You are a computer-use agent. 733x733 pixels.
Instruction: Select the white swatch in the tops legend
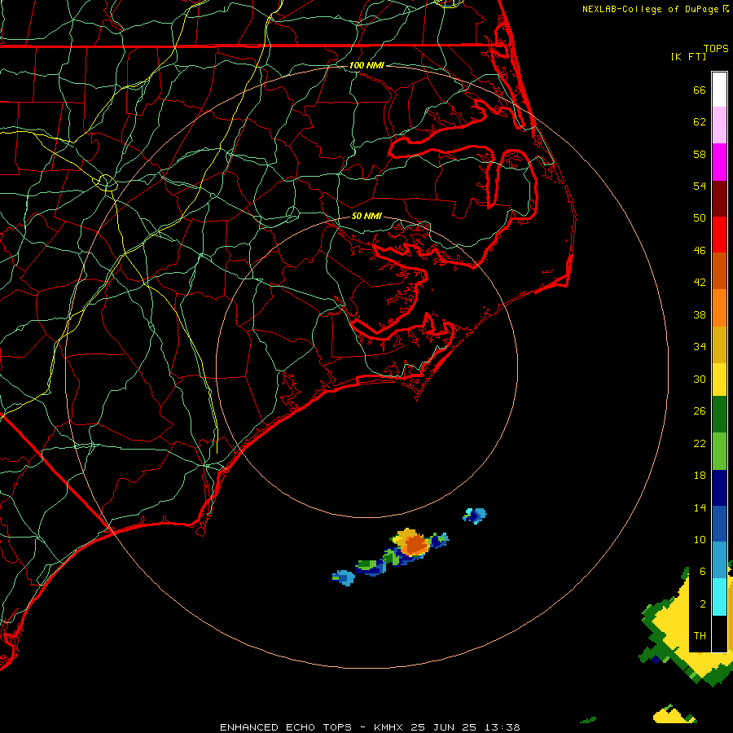tap(719, 90)
